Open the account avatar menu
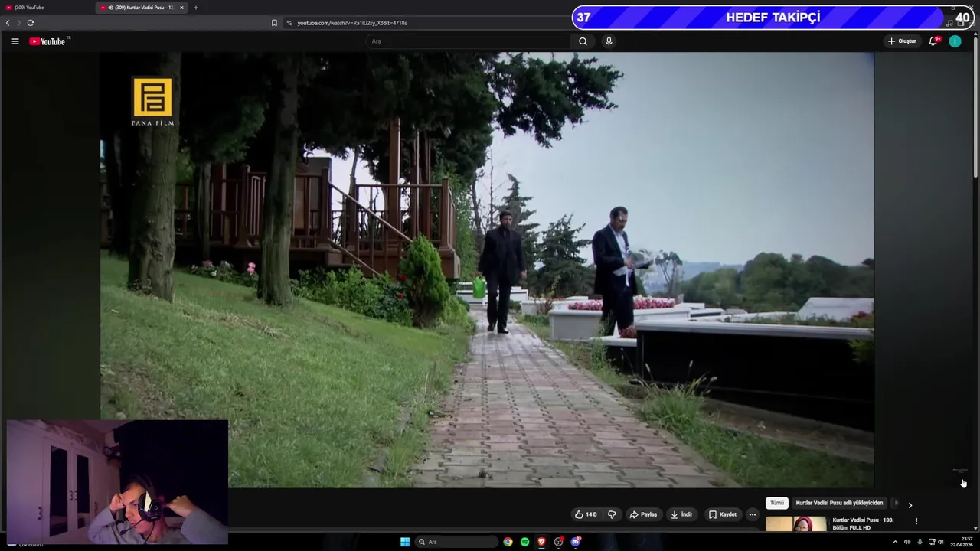980x551 pixels. pos(955,41)
